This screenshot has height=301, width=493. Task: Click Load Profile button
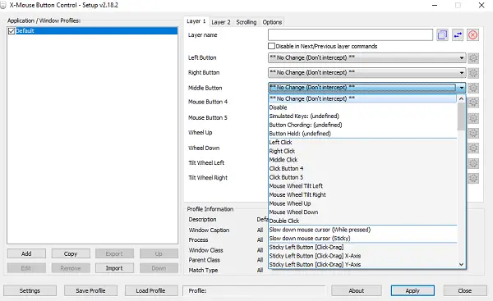tap(150, 290)
